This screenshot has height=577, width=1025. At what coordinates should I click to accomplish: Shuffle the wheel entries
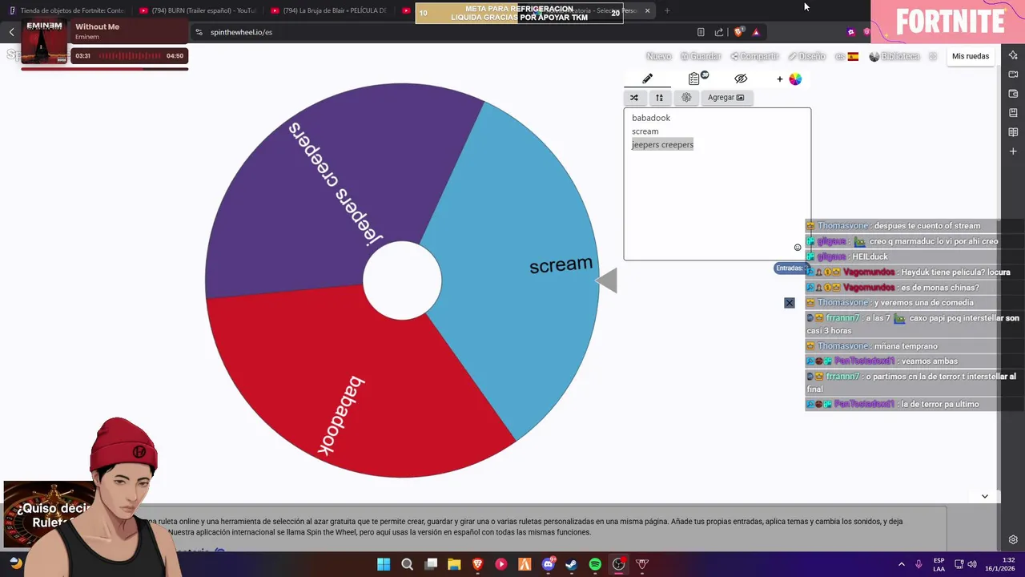(634, 98)
